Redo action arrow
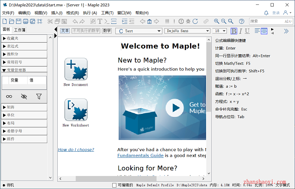Viewport: 295px width, 189px height. click(82, 21)
